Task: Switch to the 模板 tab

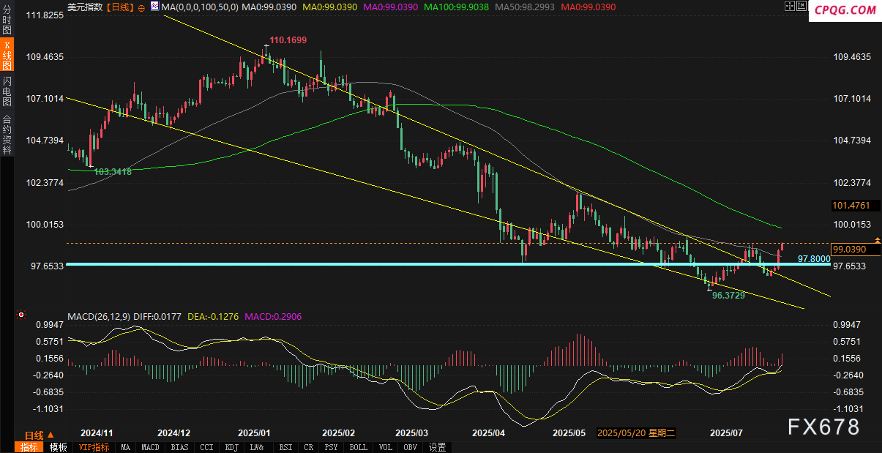Action: (x=59, y=447)
